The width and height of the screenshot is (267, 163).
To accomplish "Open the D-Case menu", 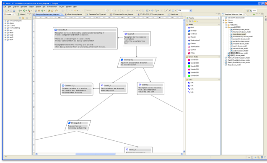I will point(62,7).
